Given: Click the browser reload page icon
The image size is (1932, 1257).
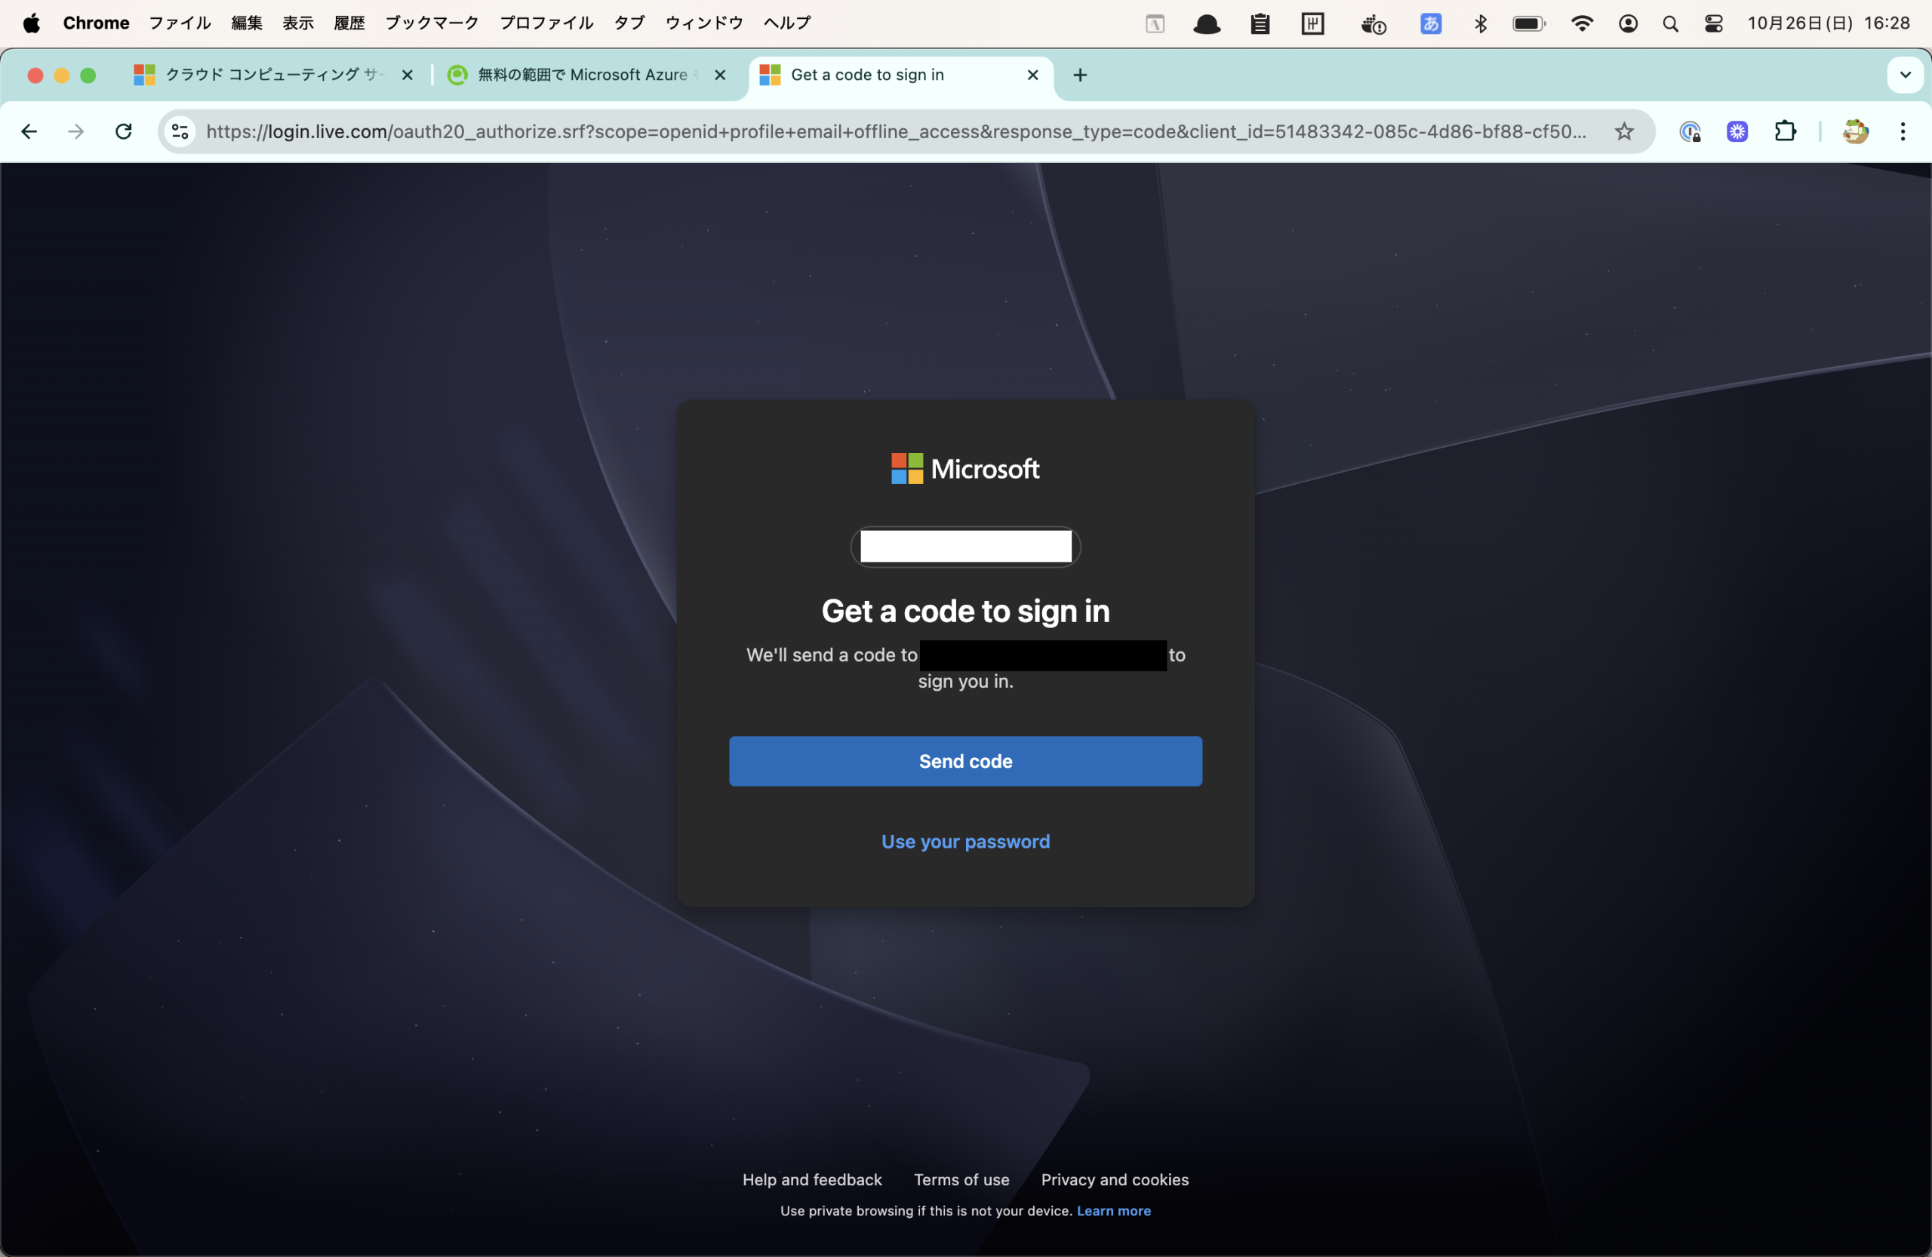Looking at the screenshot, I should click(x=123, y=131).
